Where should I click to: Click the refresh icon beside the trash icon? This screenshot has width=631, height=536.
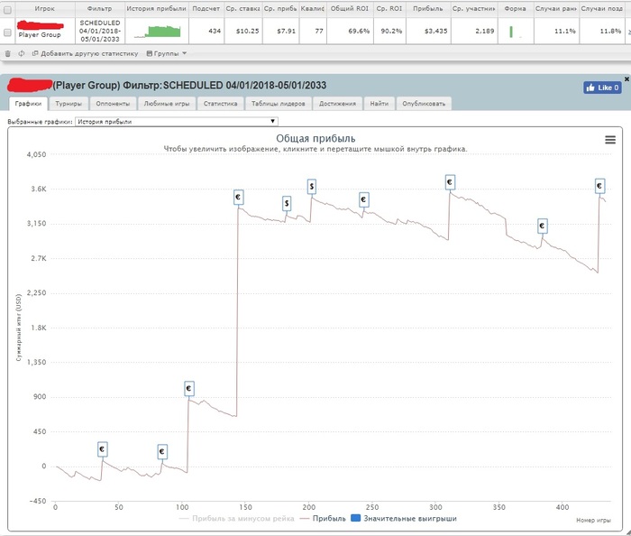point(22,53)
